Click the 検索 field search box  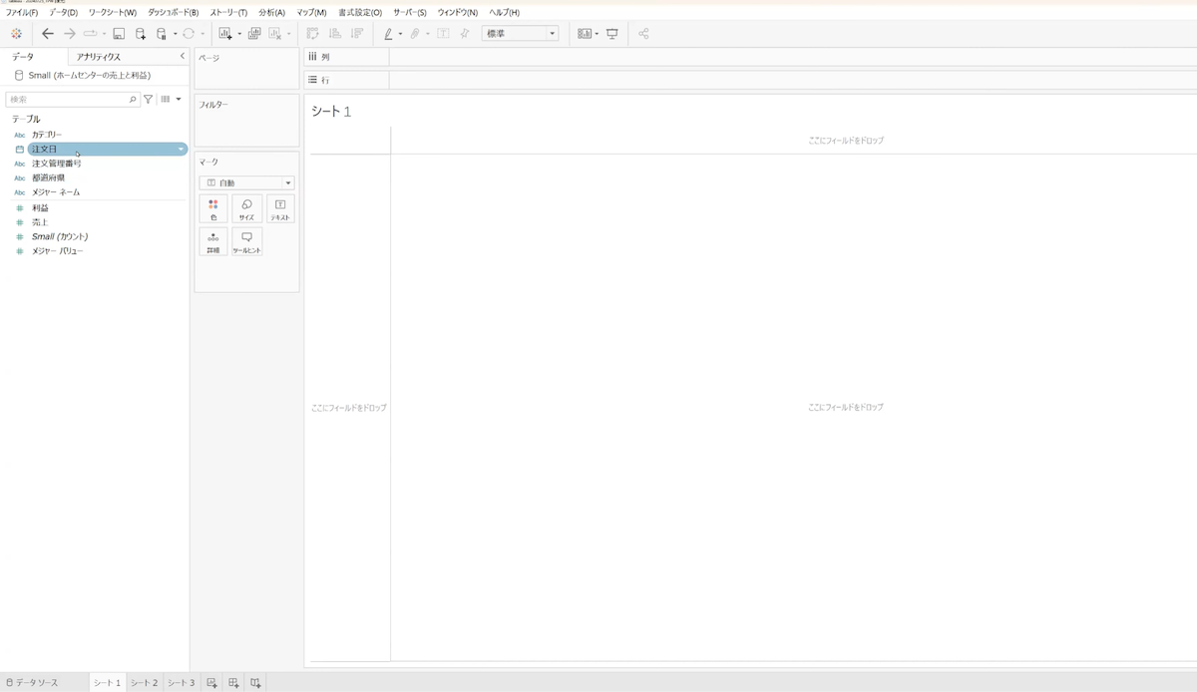click(x=70, y=100)
